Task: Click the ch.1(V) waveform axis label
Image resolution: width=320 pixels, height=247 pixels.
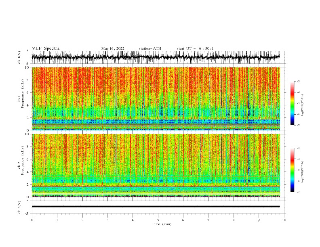Action: point(19,57)
